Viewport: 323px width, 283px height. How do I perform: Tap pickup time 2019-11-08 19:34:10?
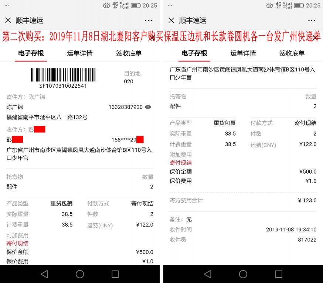click(291, 229)
